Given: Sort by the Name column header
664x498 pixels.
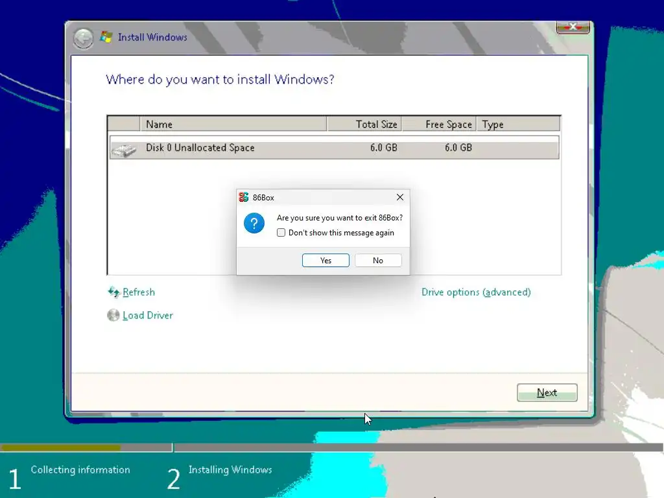Looking at the screenshot, I should (233, 124).
